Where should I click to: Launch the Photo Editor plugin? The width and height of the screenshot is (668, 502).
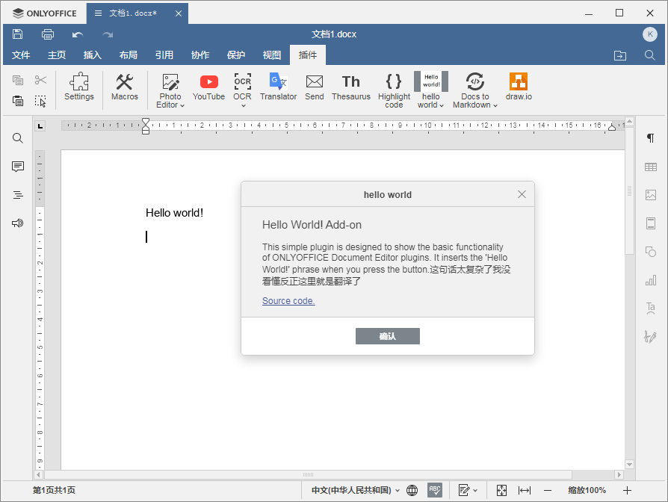tap(170, 90)
